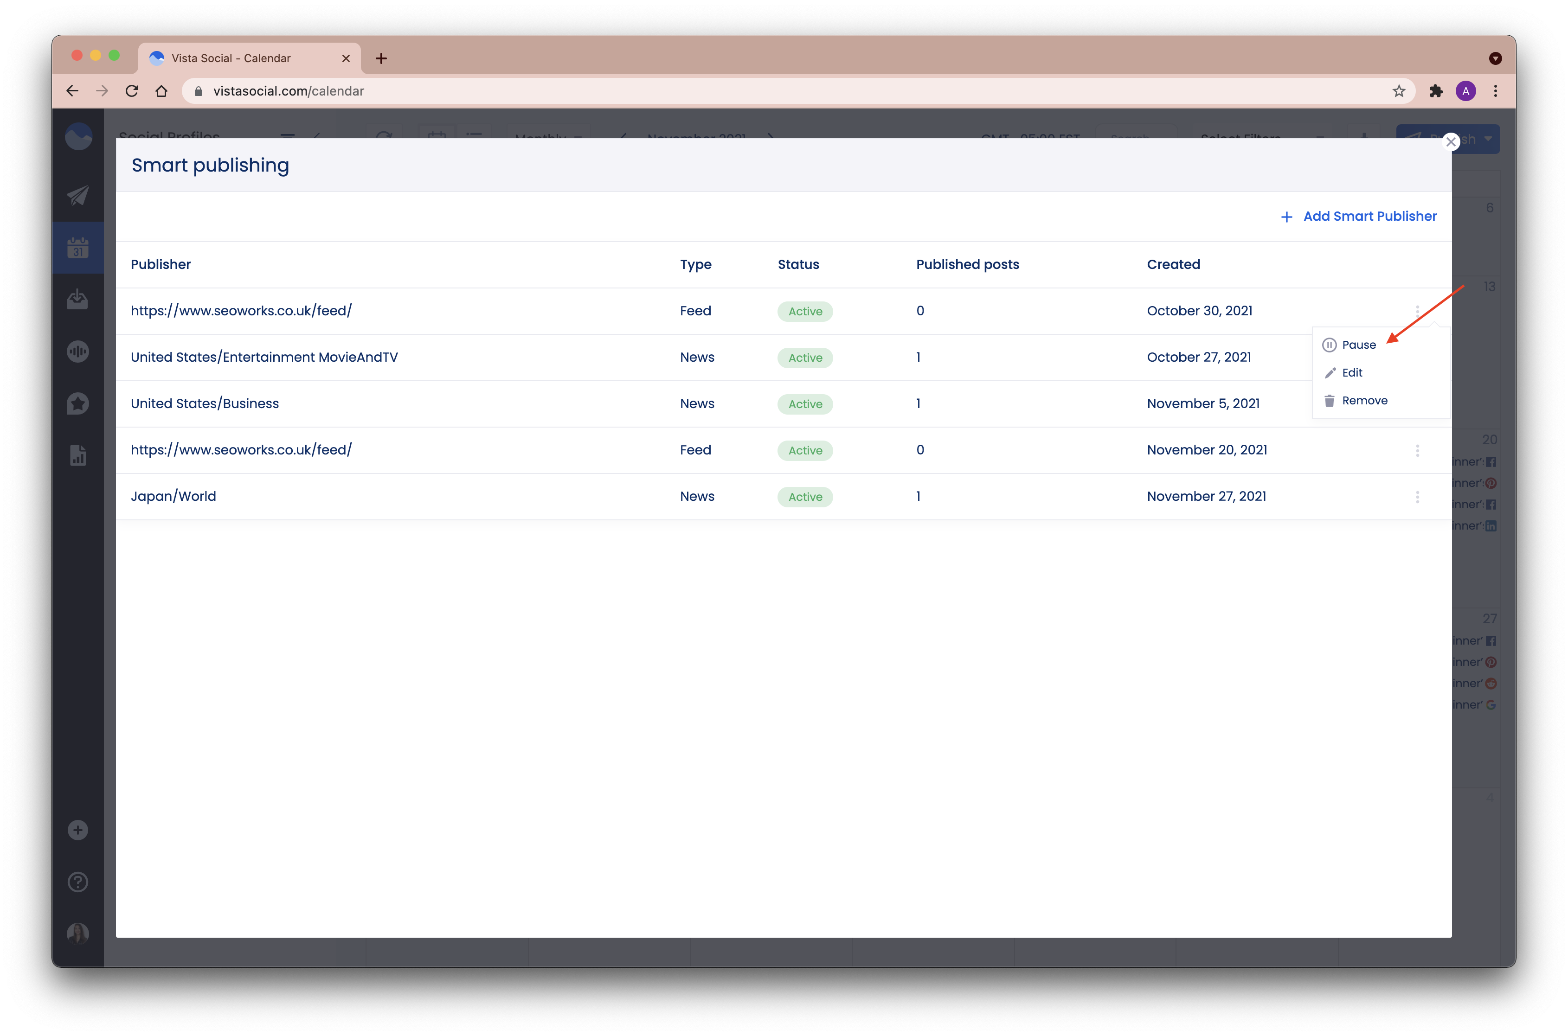Image resolution: width=1568 pixels, height=1036 pixels.
Task: Open Chrome three-dot menu
Action: point(1495,91)
